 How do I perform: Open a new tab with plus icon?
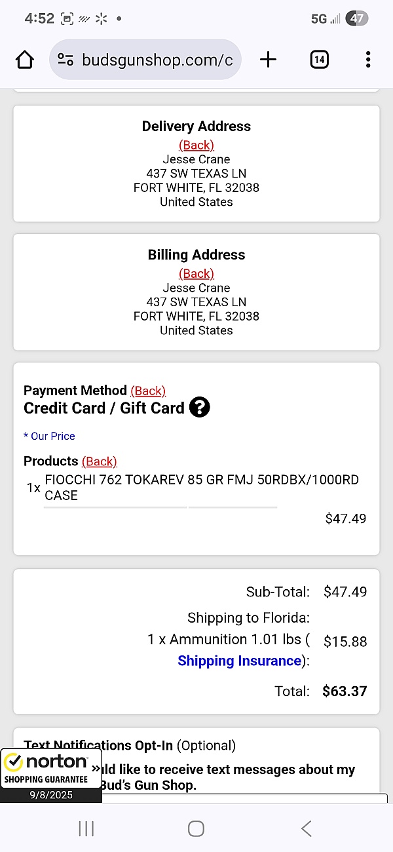pos(268,60)
